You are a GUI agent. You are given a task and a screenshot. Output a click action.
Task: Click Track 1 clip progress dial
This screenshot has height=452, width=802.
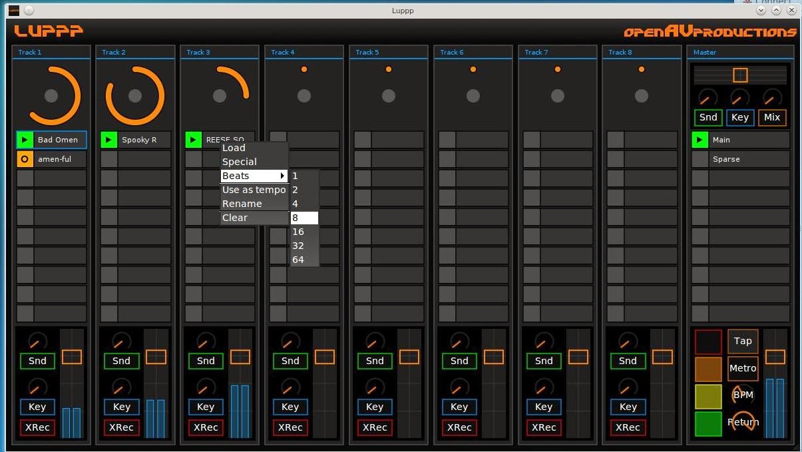pyautogui.click(x=51, y=96)
